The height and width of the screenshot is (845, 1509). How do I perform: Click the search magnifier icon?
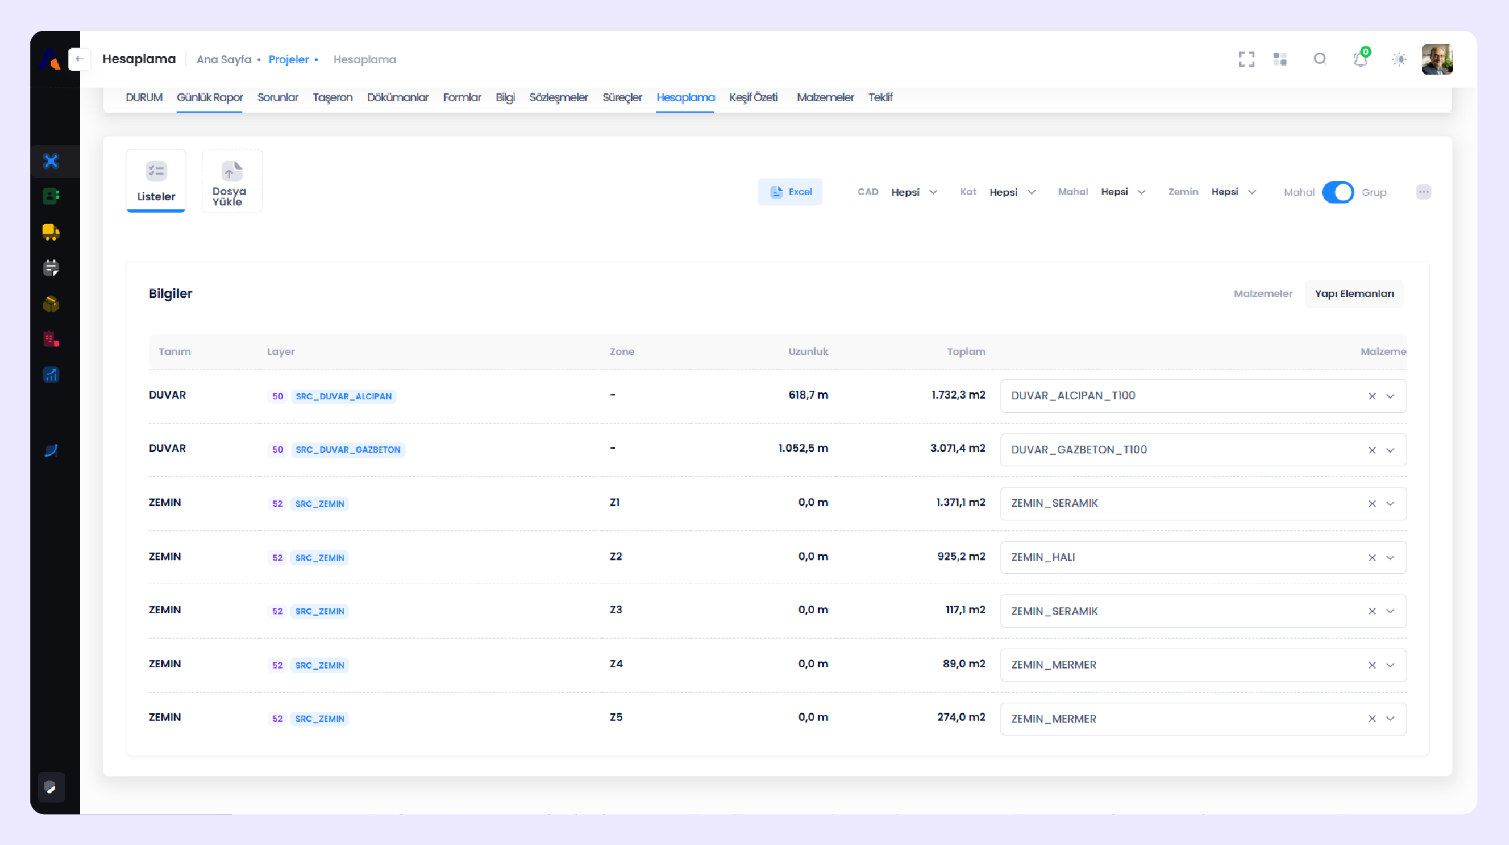click(1319, 59)
